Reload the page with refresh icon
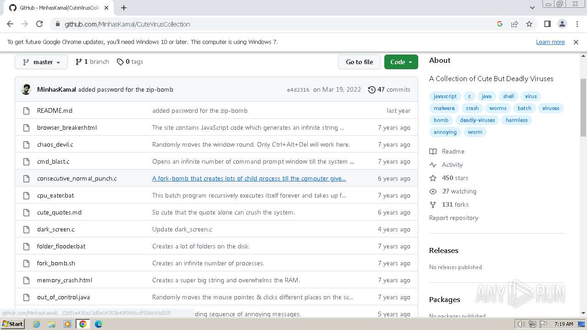The image size is (587, 330). [x=39, y=24]
